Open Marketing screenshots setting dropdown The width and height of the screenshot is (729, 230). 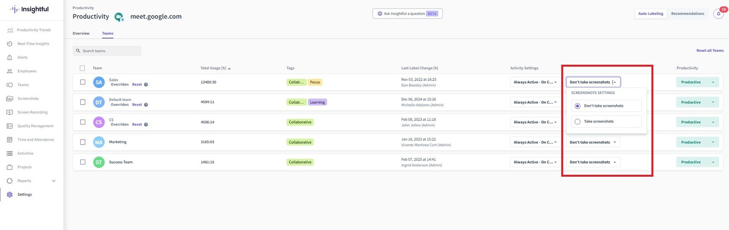click(593, 142)
